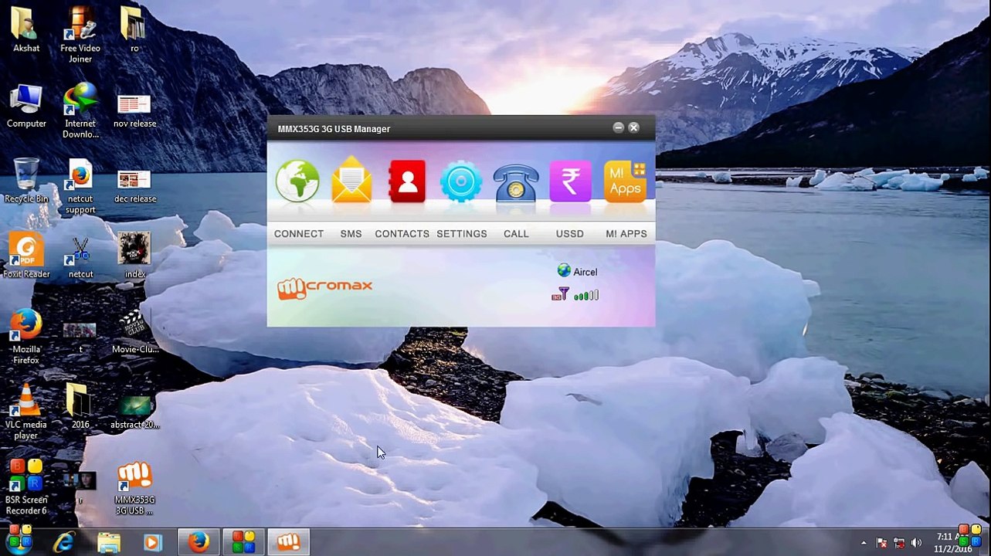Open the red Contacts book icon
Viewport: 991px width, 556px height.
pyautogui.click(x=407, y=181)
